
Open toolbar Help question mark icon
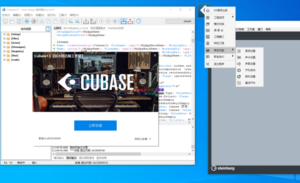[139, 21]
